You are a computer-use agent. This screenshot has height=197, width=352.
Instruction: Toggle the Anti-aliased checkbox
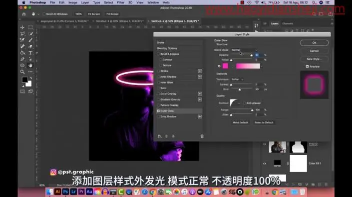245,103
